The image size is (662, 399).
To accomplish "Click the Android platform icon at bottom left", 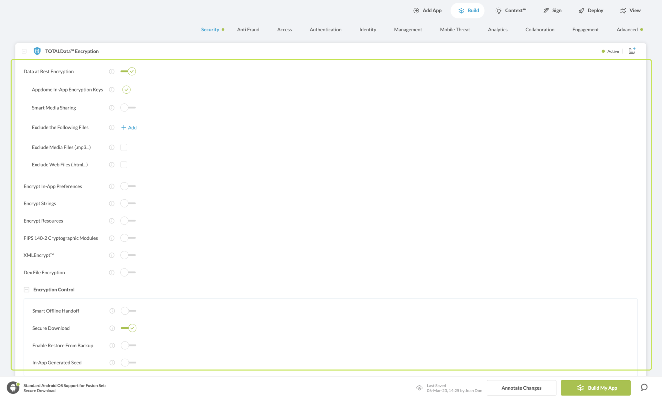I will pos(13,387).
